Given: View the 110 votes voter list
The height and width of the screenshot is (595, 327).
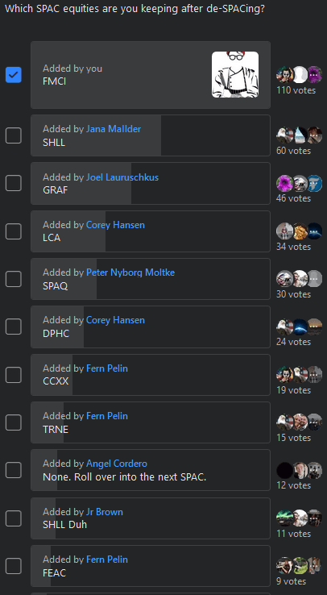Looking at the screenshot, I should click(x=296, y=90).
